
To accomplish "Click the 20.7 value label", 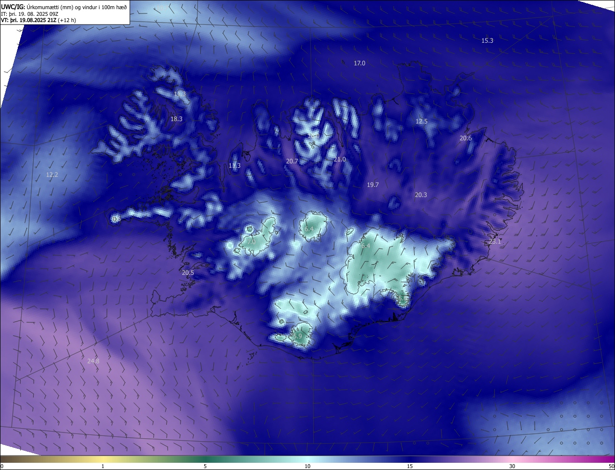I will pos(292,161).
